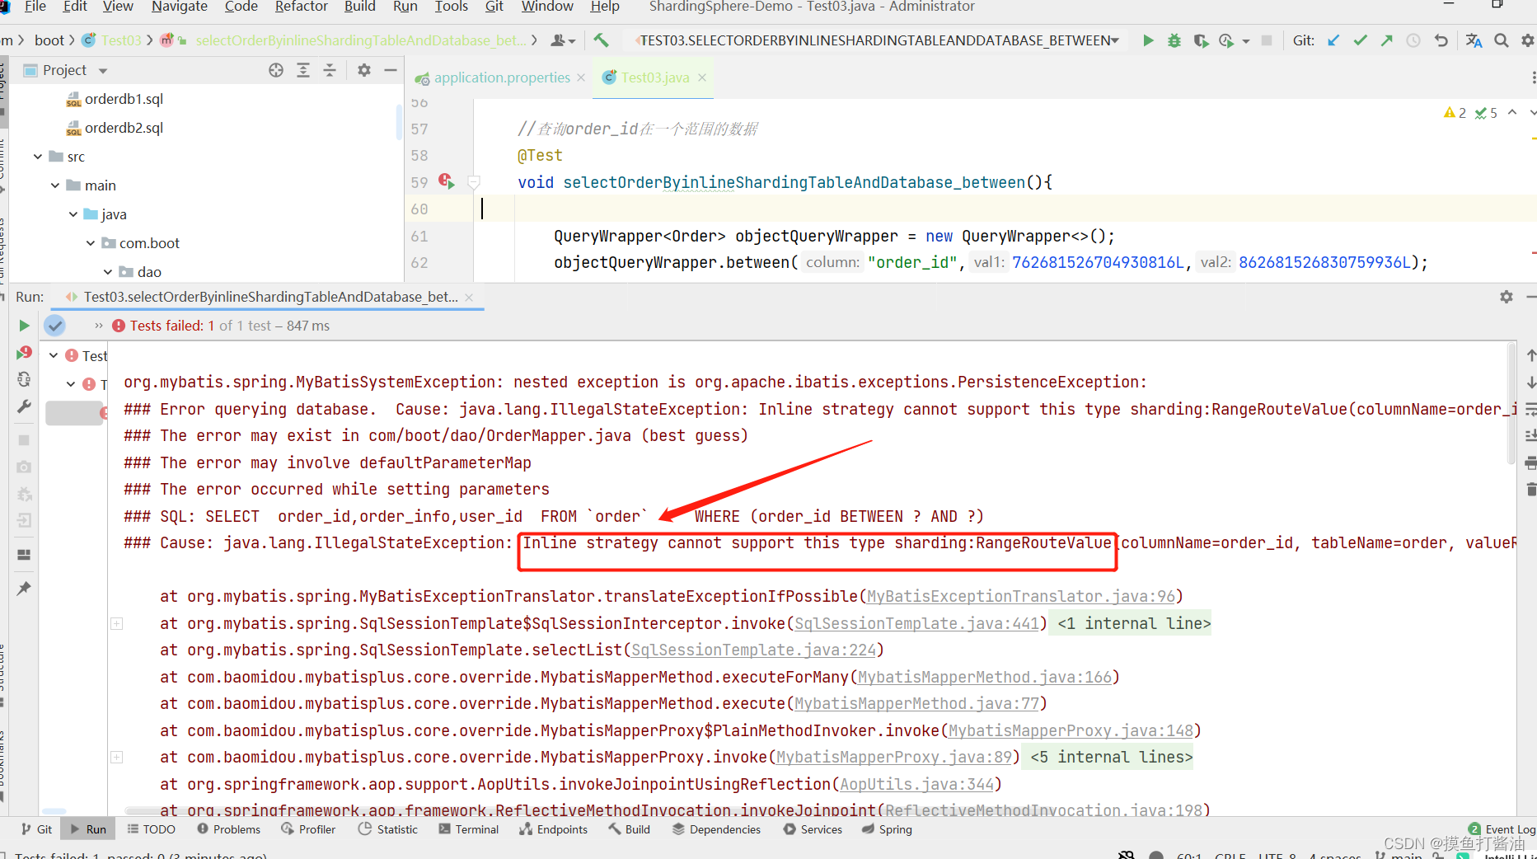This screenshot has width=1537, height=859.
Task: Toggle auto-test rerun icon in Run panel
Action: tap(24, 379)
